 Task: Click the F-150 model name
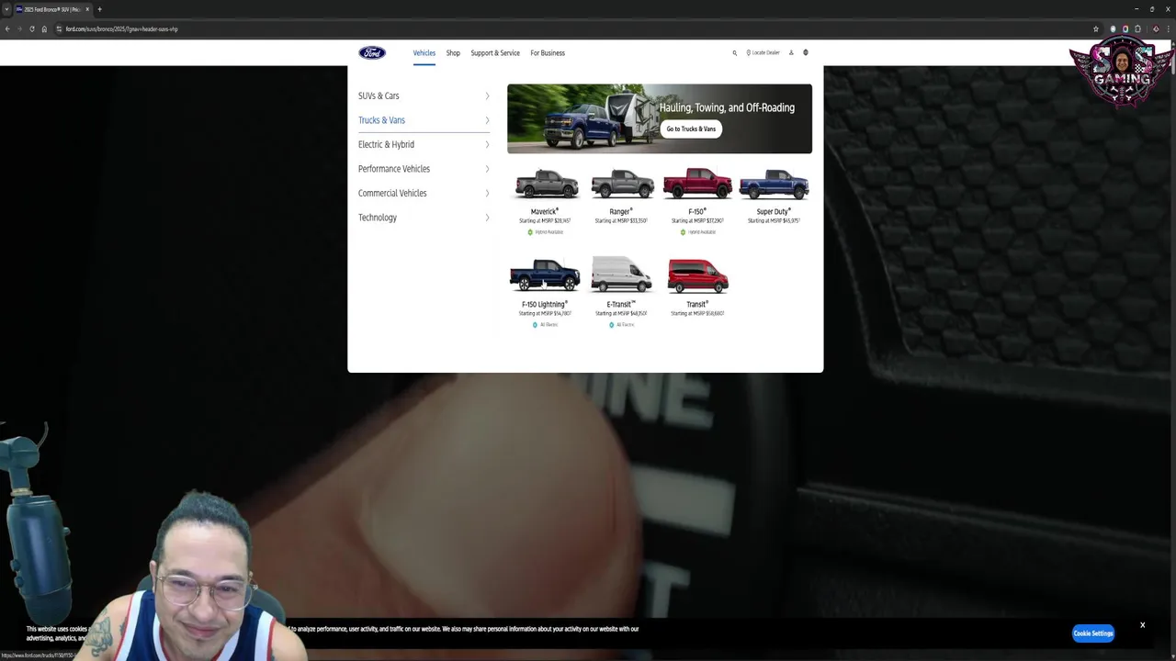(696, 211)
